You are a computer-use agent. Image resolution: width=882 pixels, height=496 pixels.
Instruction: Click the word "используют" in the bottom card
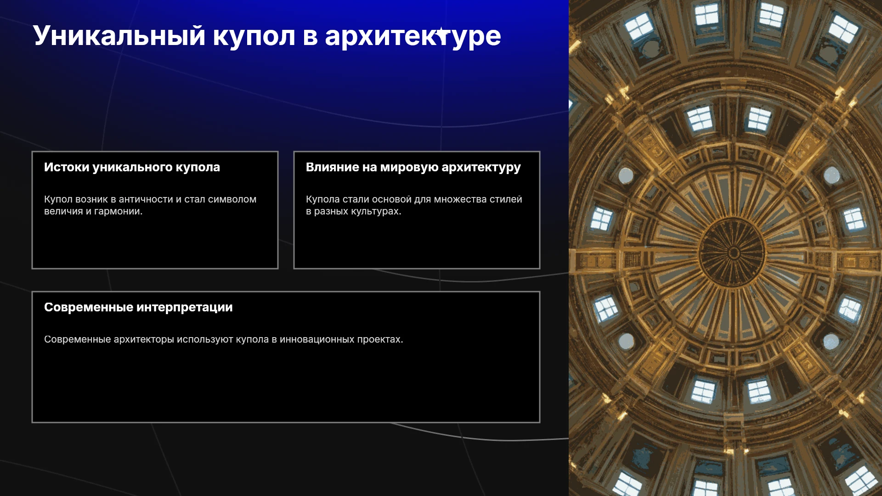[205, 339]
